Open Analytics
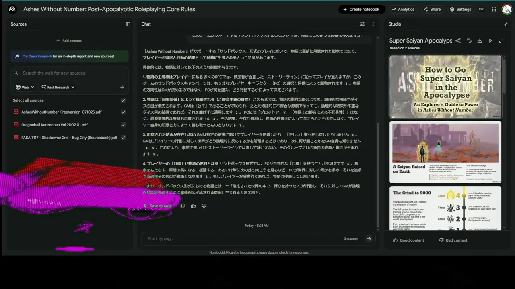 click(403, 9)
